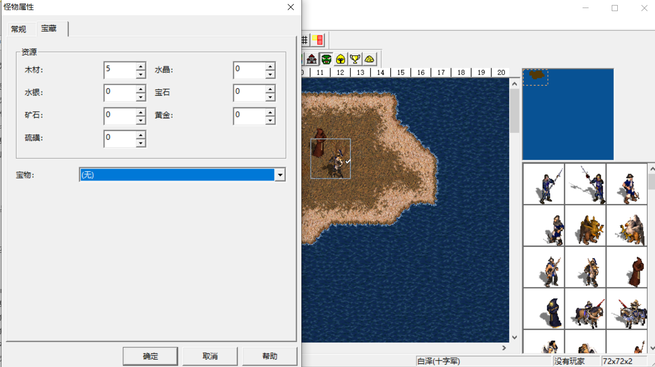Decrease 黄金 value with down arrow
Screen dimensions: 655x367
pyautogui.click(x=271, y=120)
